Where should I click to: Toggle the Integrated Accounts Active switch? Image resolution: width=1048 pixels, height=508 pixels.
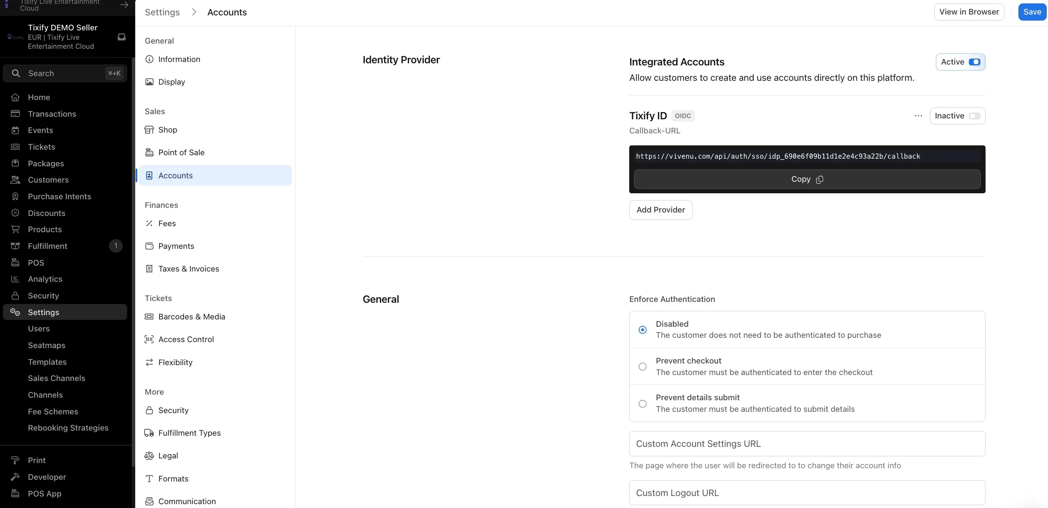point(974,62)
